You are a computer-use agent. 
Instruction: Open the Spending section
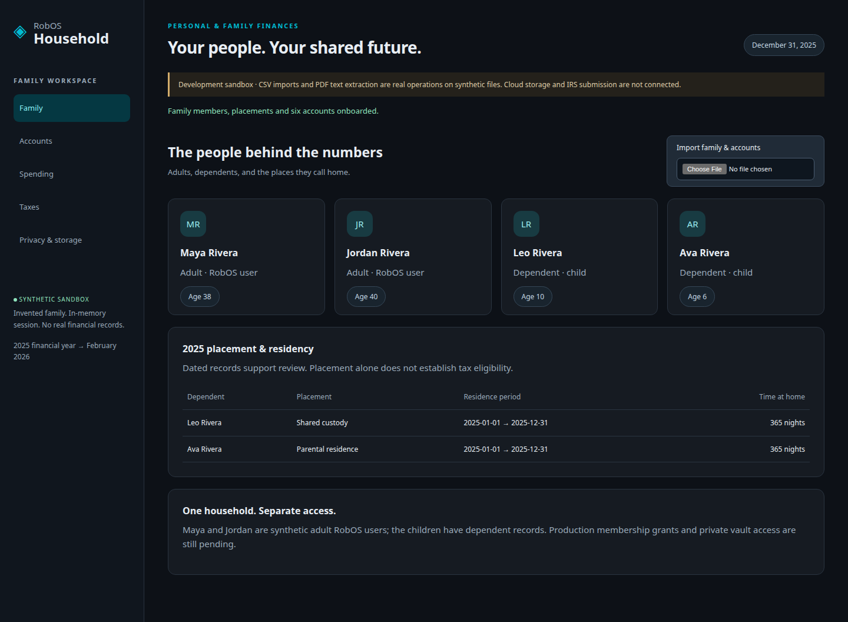[72, 174]
